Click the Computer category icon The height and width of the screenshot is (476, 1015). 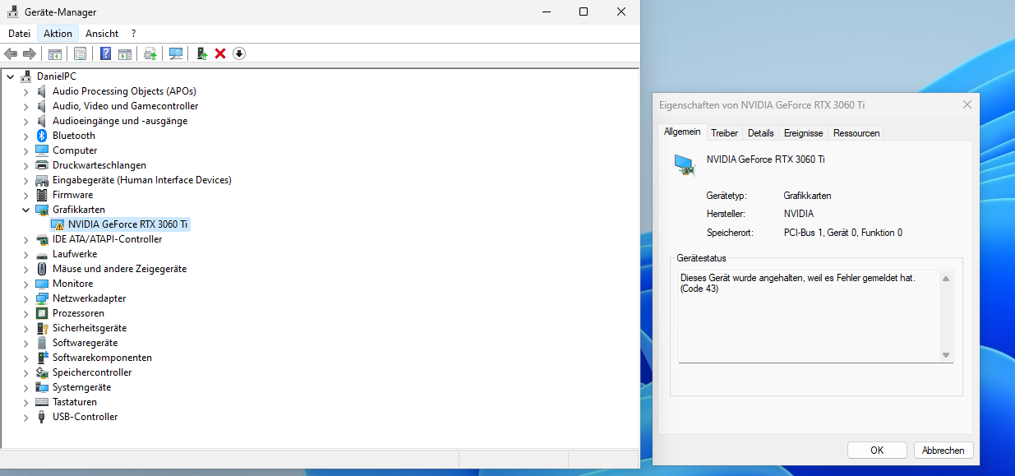pyautogui.click(x=42, y=150)
